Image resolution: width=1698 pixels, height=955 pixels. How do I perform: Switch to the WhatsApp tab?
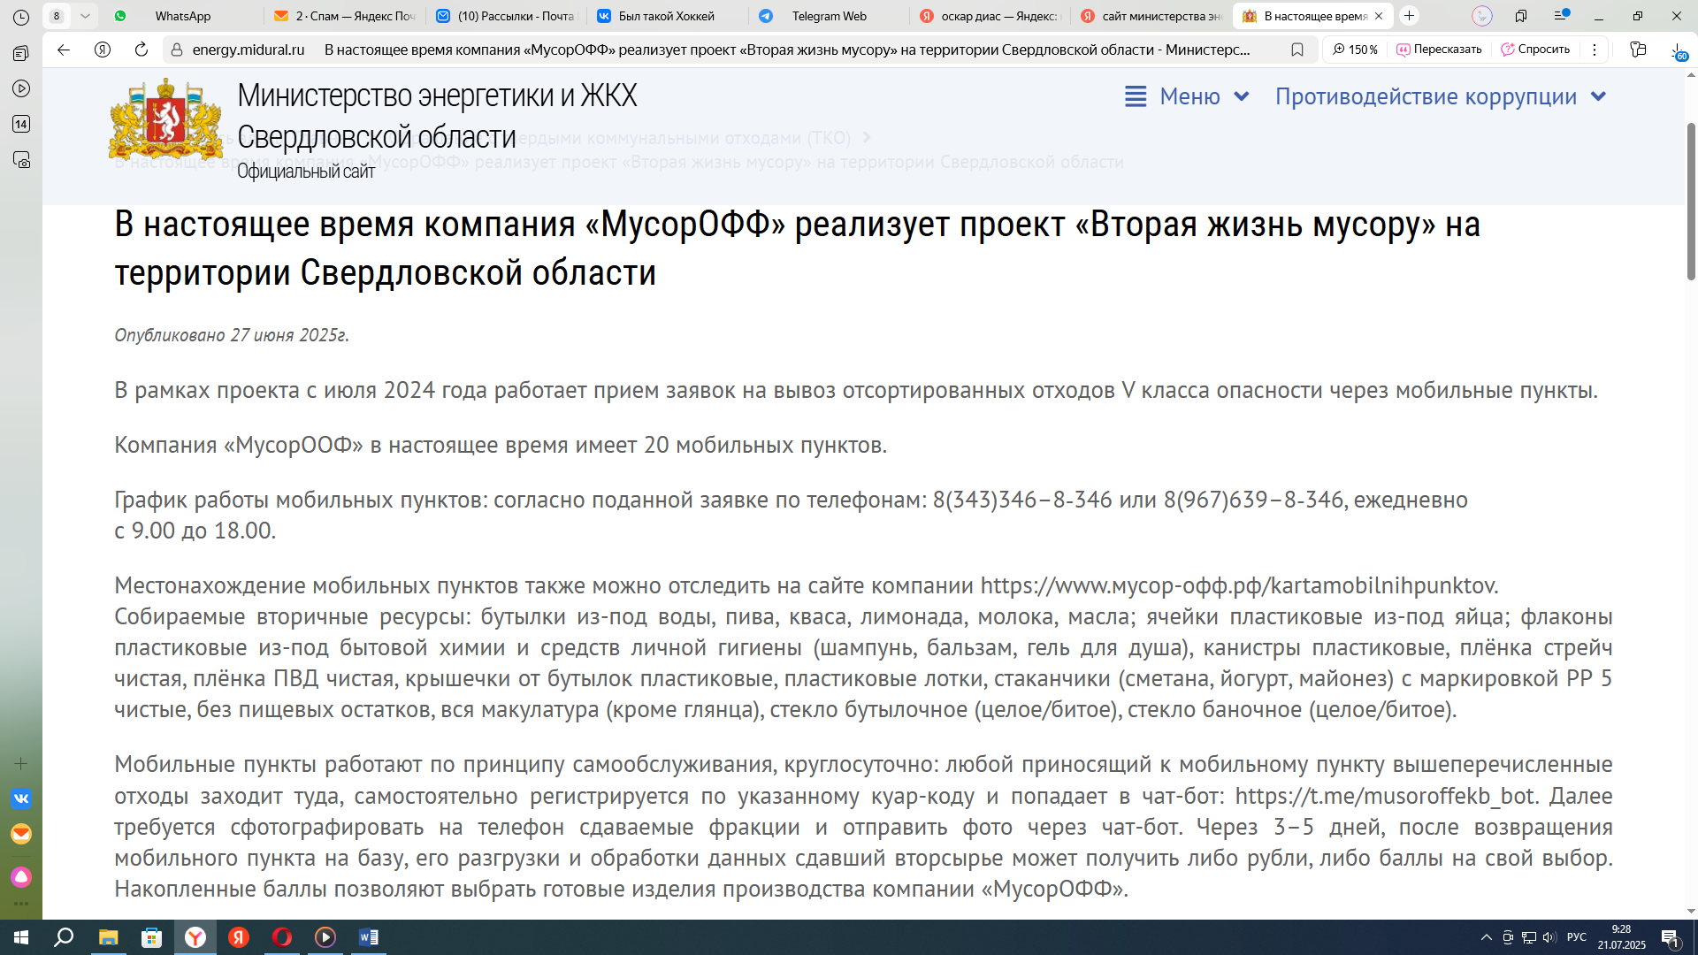(182, 16)
